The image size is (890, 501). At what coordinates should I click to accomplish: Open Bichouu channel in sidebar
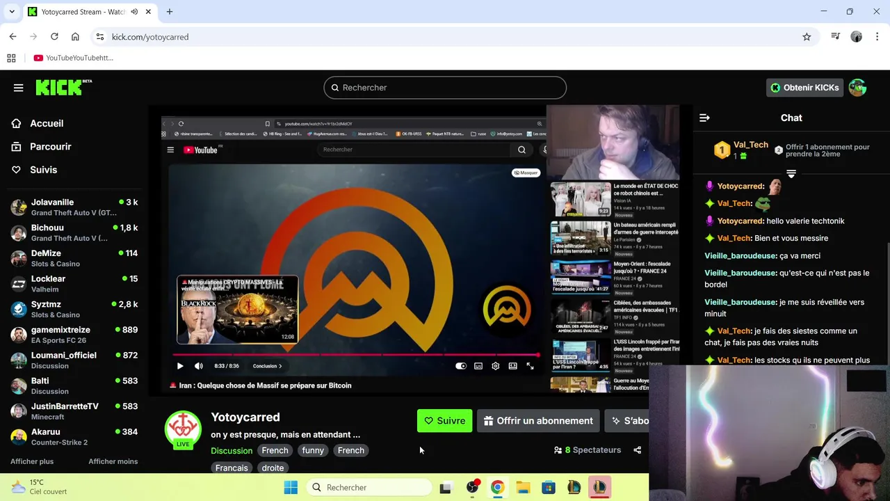pos(74,232)
